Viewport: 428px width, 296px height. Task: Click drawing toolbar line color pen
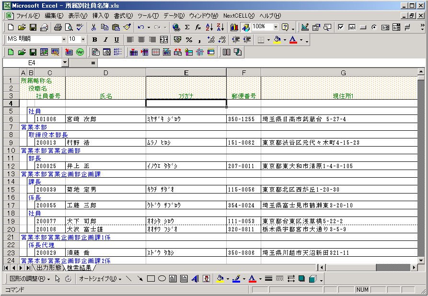tap(236, 279)
